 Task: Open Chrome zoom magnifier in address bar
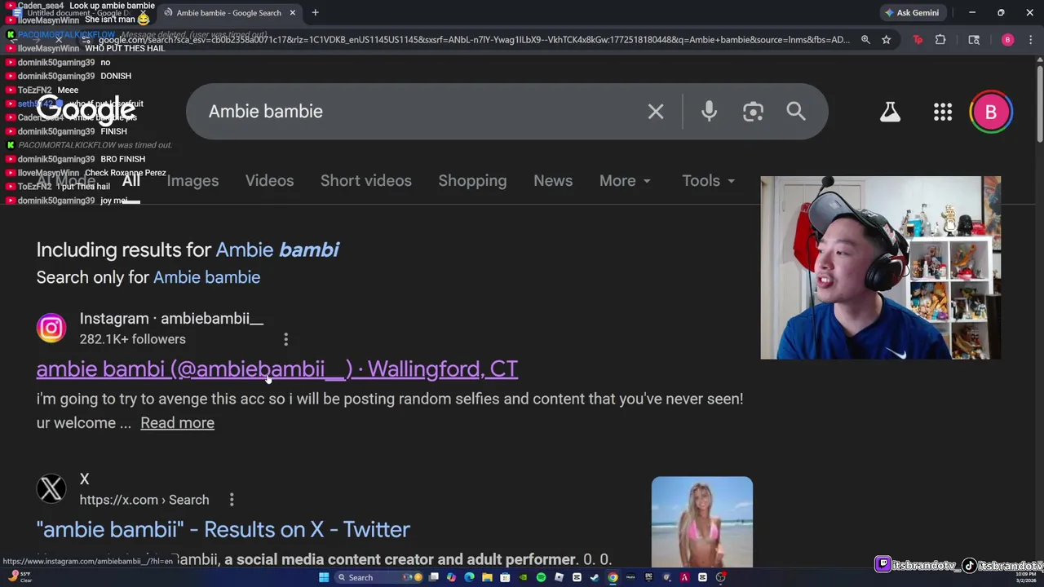tap(865, 40)
